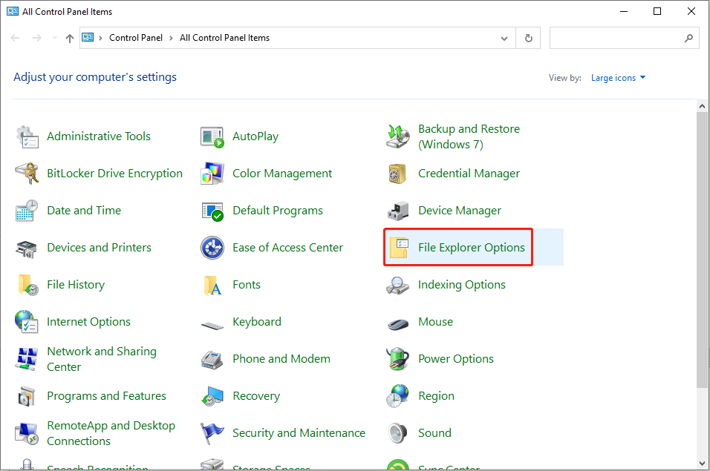710x471 pixels.
Task: Click the Region globe-clock icon
Action: pyautogui.click(x=398, y=396)
